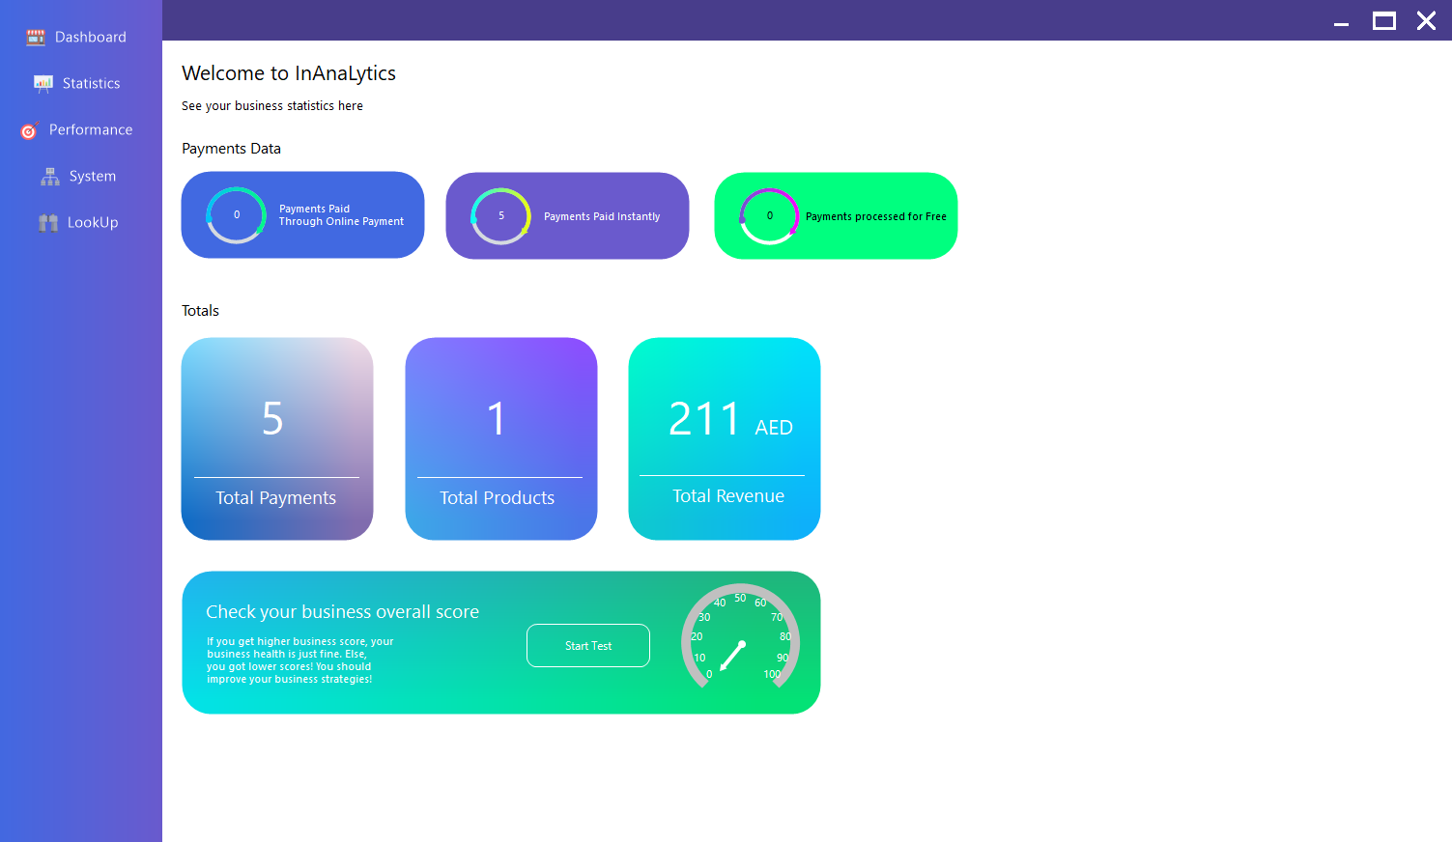
Task: Click the Dashboard shop icon in the sidebar
Action: click(36, 37)
